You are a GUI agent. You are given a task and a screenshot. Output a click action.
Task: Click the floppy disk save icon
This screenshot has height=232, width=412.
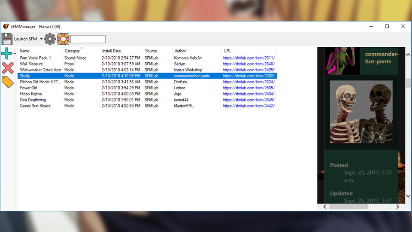click(x=7, y=39)
